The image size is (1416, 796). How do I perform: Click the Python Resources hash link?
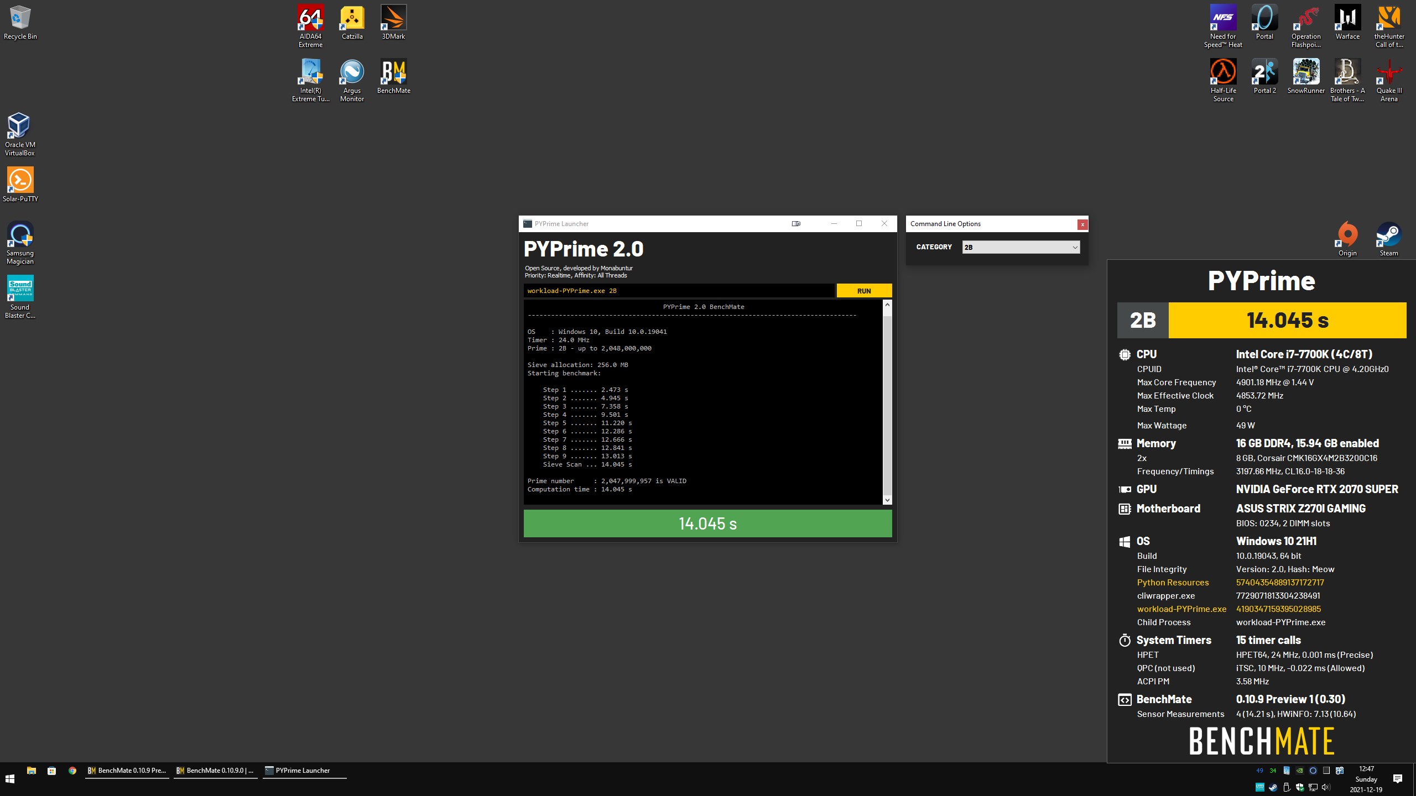click(x=1280, y=582)
